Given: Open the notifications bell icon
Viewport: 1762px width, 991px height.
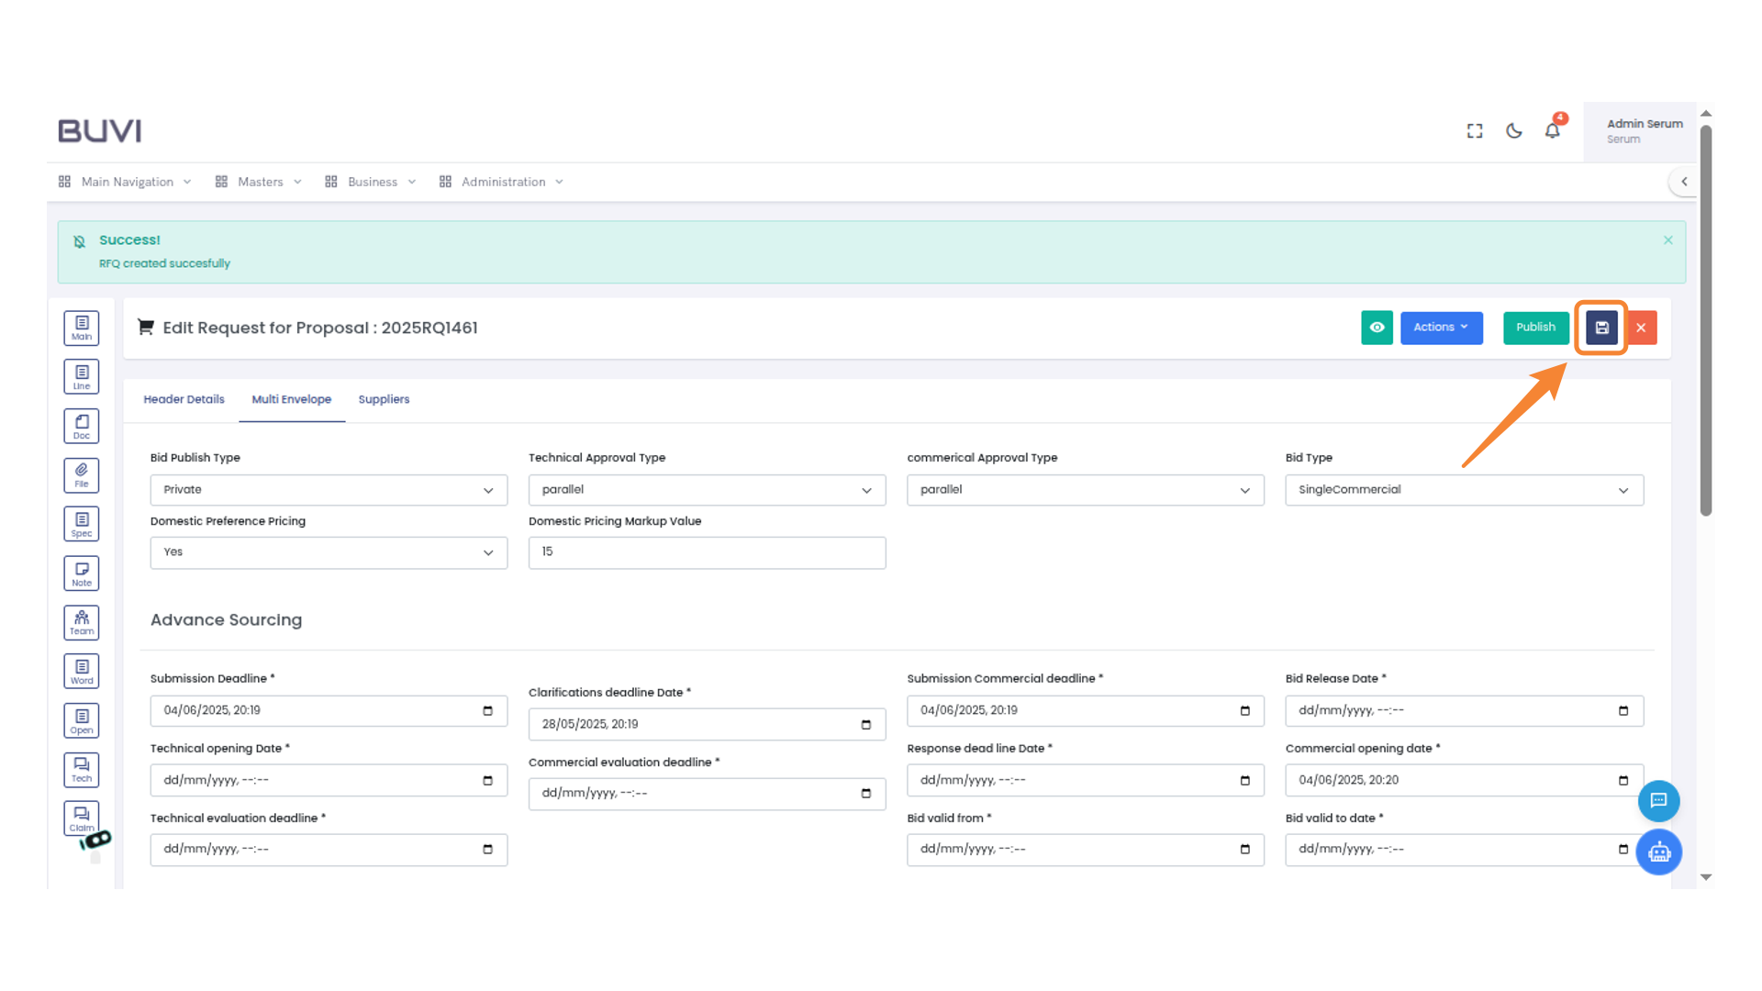Looking at the screenshot, I should 1552,131.
